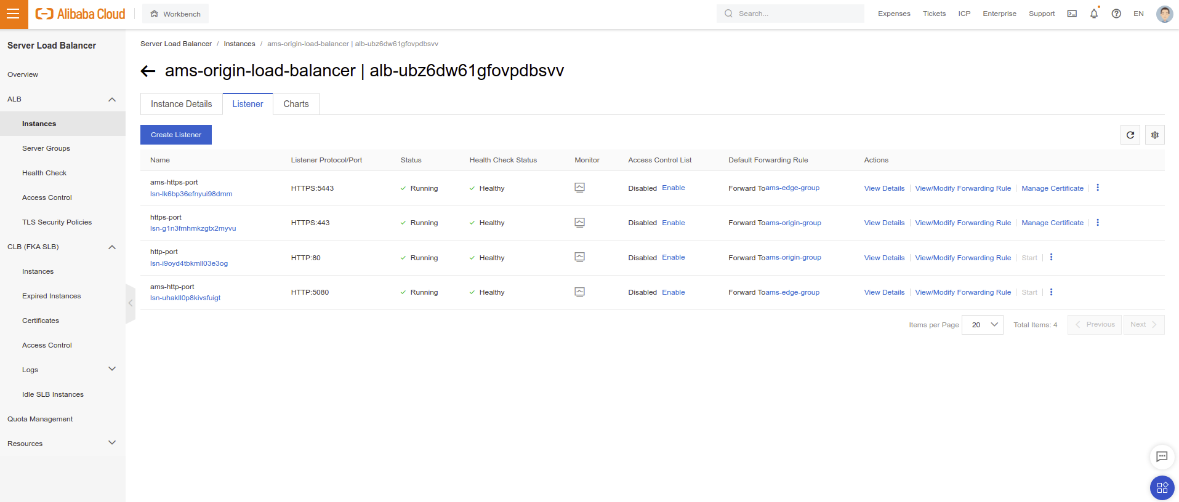Image resolution: width=1179 pixels, height=502 pixels.
Task: View monitor chart for ams-https-port
Action: 579,188
